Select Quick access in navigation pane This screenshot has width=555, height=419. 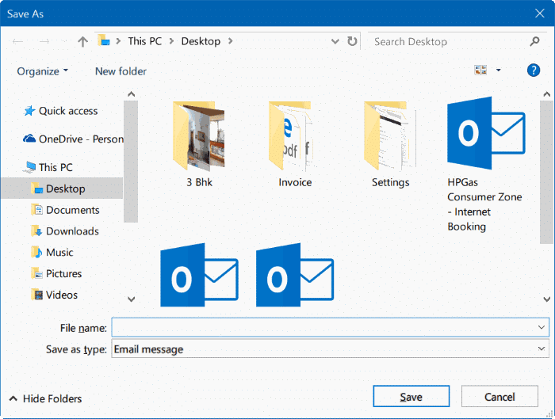coord(68,111)
